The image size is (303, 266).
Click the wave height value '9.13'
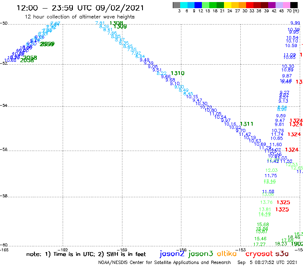[x=283, y=101]
